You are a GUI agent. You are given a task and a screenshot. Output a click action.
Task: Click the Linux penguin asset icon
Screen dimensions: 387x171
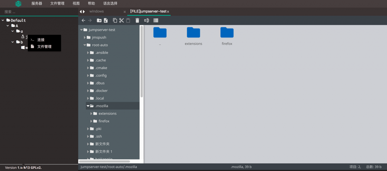click(22, 37)
